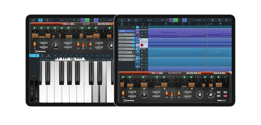Mute the Micrologue track 3

pos(142,51)
